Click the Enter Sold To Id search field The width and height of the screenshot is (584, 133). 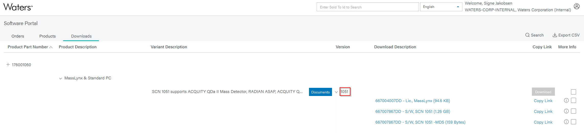[367, 7]
